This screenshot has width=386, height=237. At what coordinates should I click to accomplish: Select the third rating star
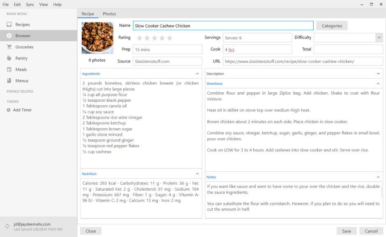click(154, 38)
